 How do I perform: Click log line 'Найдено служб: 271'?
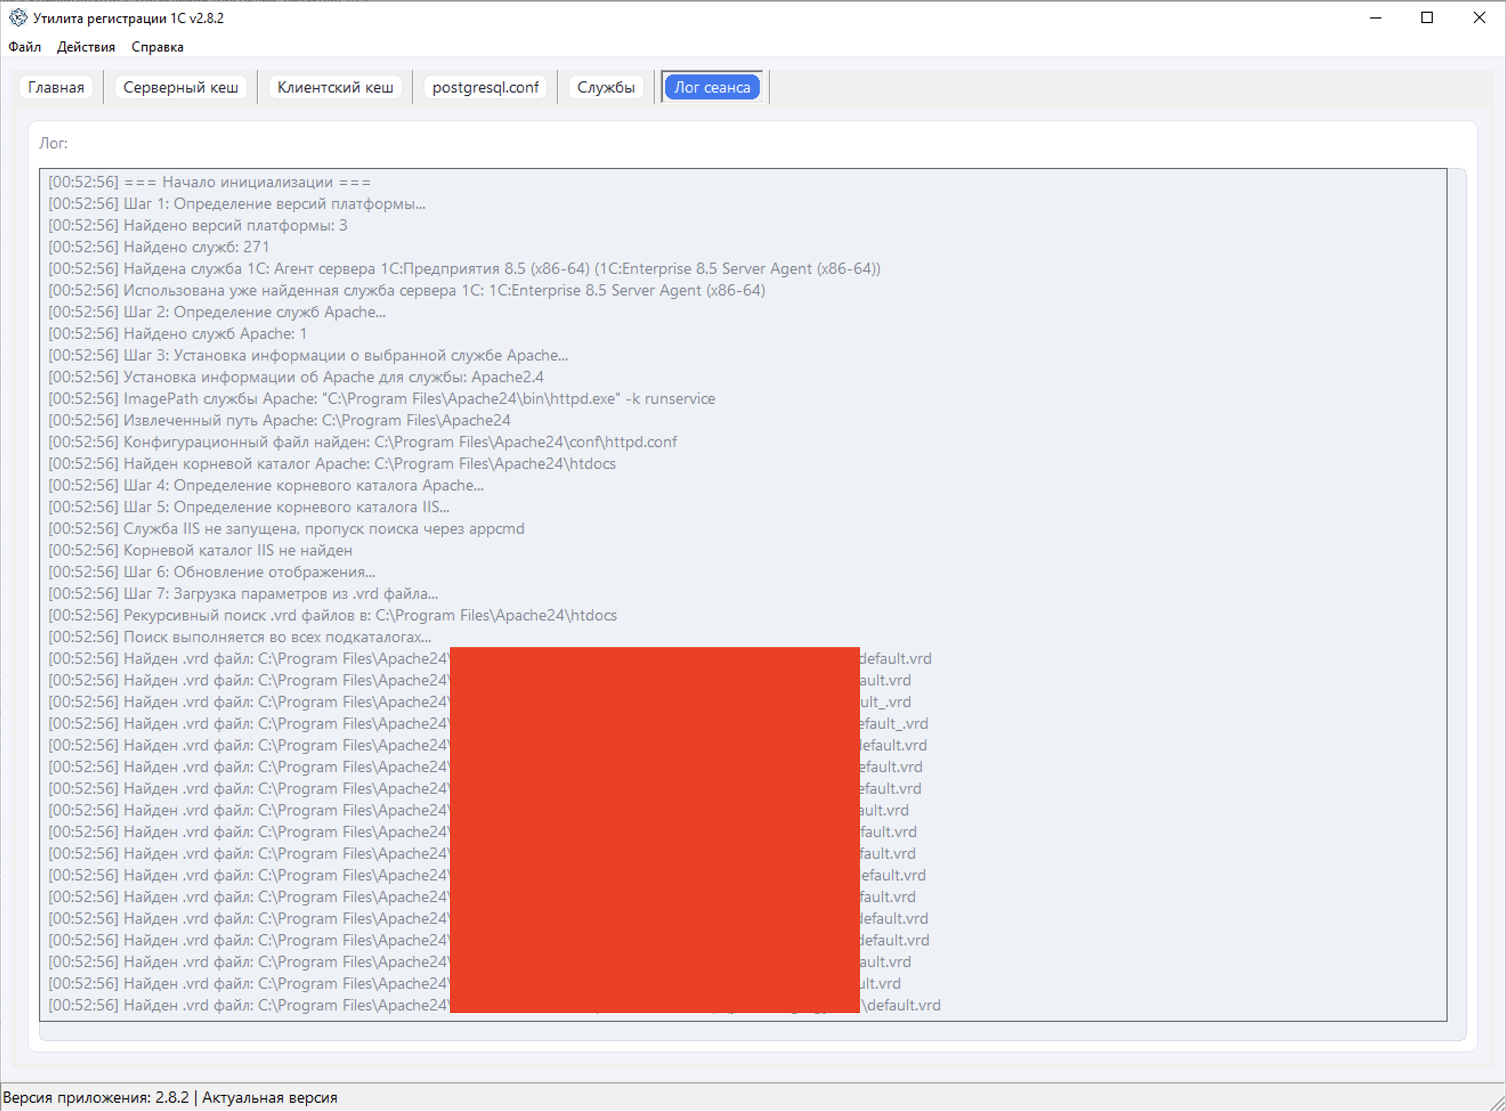(196, 247)
